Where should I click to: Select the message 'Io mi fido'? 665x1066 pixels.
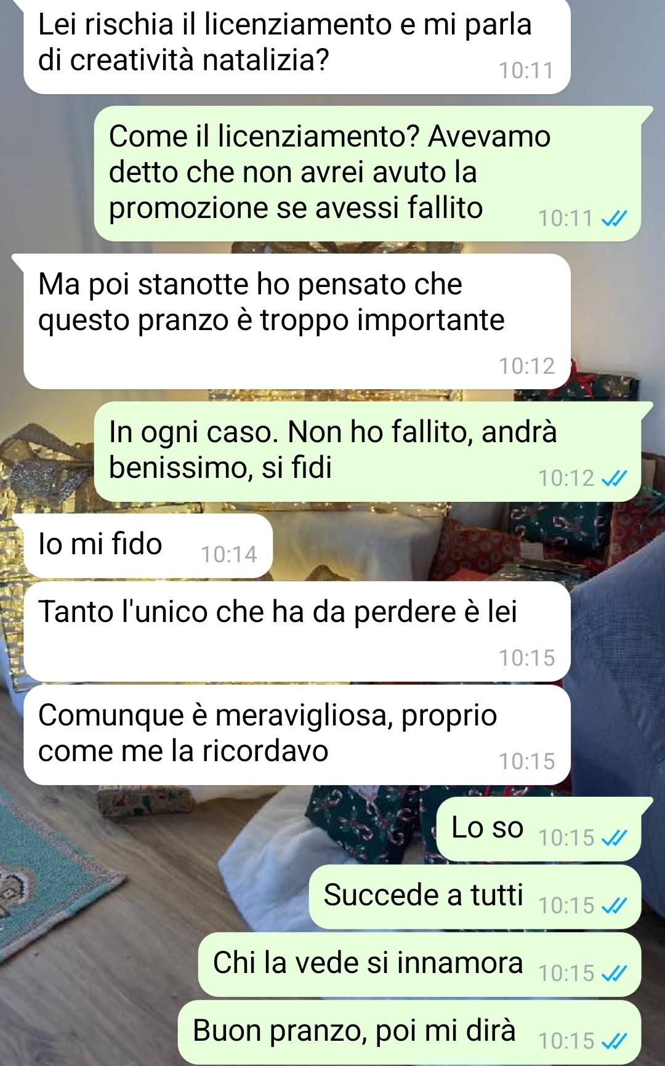[148, 546]
